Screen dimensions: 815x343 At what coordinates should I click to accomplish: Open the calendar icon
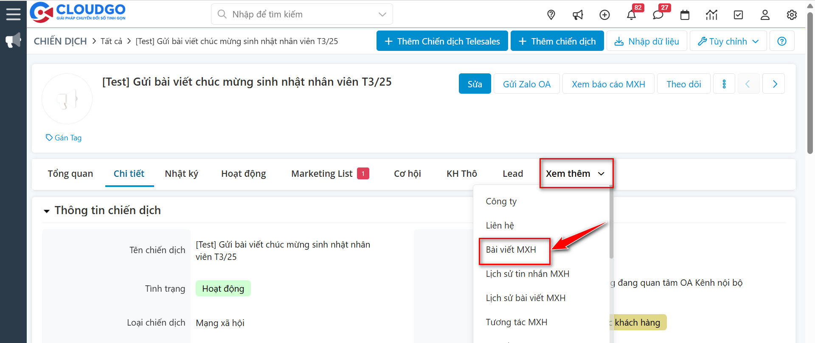click(x=685, y=15)
